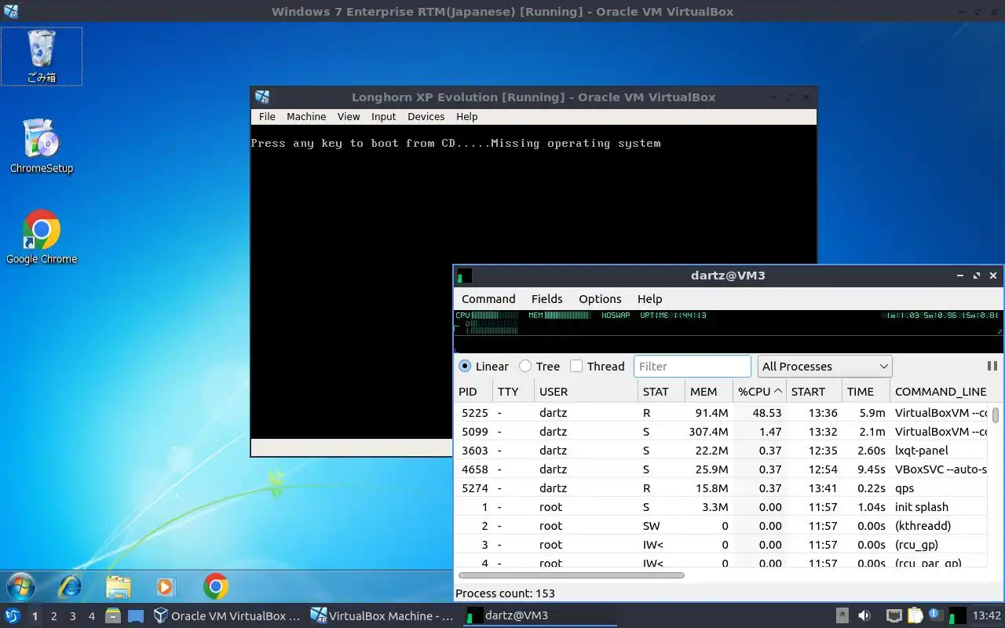Focus the Filter input field
The height and width of the screenshot is (628, 1005).
pos(692,366)
